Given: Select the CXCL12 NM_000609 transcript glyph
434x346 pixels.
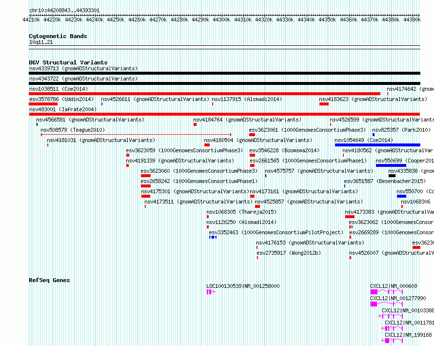Looking at the screenshot, I should 386,292.
